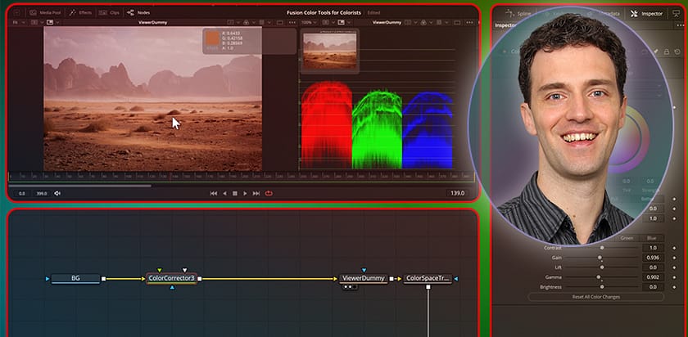Select the Blue channel tab in Inspector
Image resolution: width=688 pixels, height=337 pixels.
652,238
